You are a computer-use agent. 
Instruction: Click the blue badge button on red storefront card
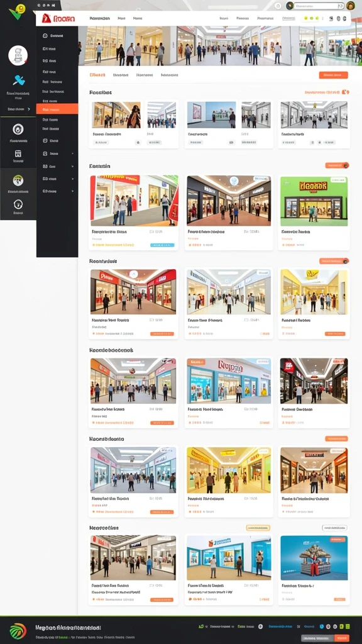click(162, 245)
